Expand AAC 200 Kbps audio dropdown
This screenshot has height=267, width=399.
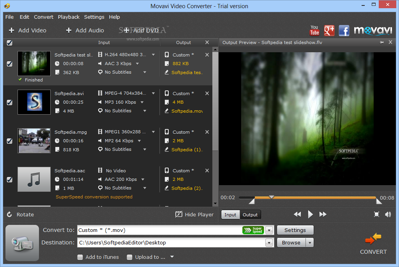(143, 179)
